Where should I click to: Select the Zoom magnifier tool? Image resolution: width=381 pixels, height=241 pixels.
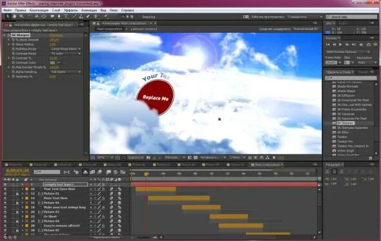21,16
